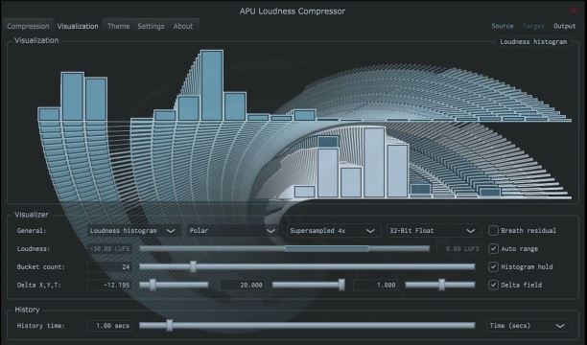Expand the 32-Bit Float dropdown
587x345 pixels.
pos(432,231)
